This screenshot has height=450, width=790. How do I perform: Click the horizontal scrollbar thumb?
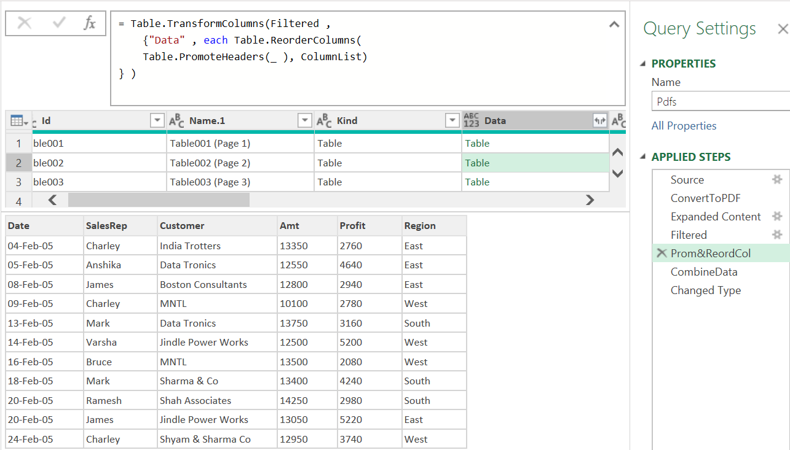coord(159,200)
